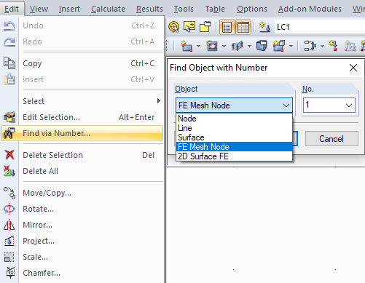Screen dimensions: 365x283
Task: Open the Edit menu
Action: pos(12,9)
